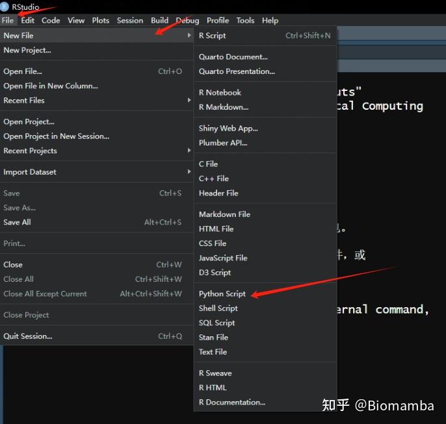The width and height of the screenshot is (446, 424).
Task: Create a new C++ File
Action: coord(265,179)
